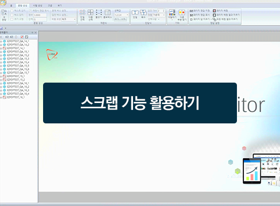
Task: Tick the first checkbox in ribbon's left group
Action: click(12, 11)
